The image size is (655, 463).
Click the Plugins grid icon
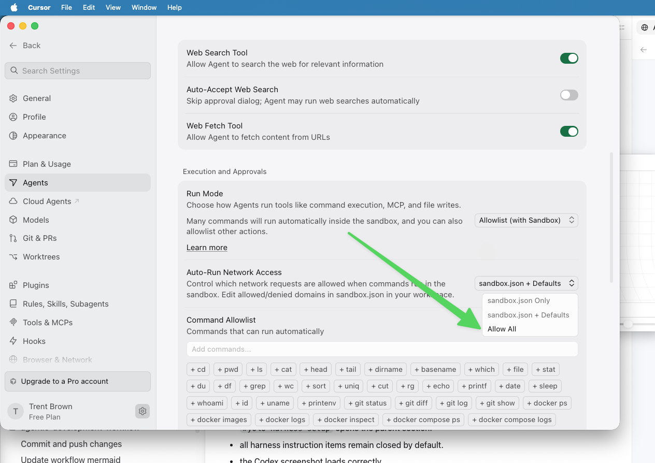click(13, 285)
